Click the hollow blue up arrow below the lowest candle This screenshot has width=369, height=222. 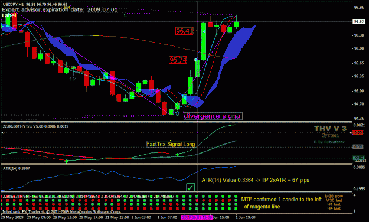click(x=178, y=113)
